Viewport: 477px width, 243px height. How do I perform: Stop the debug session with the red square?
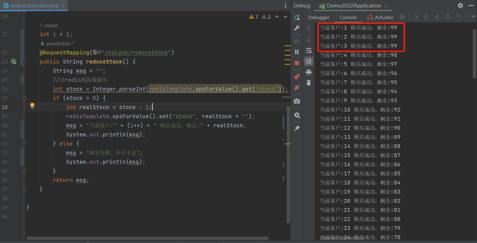point(297,63)
